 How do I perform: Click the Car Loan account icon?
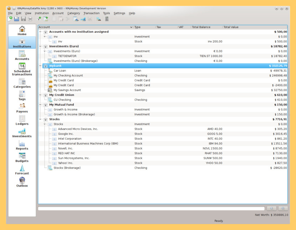pos(50,71)
